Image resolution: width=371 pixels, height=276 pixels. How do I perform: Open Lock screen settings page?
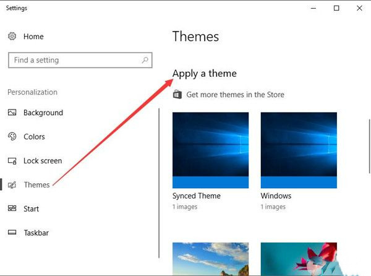coord(43,161)
